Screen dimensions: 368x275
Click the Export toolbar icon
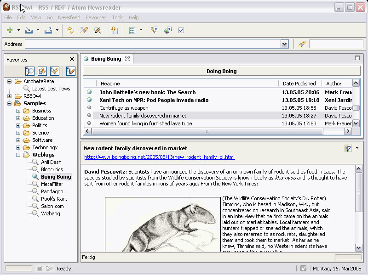pos(48,30)
